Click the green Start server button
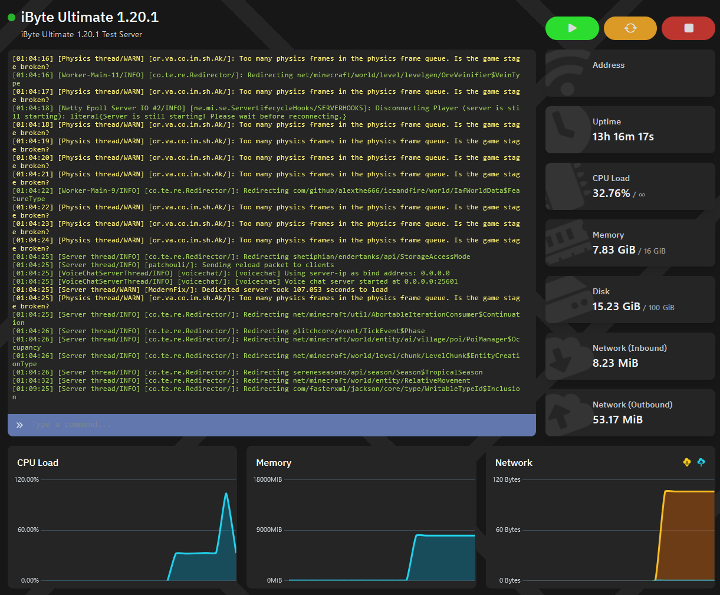720x595 pixels. point(572,28)
